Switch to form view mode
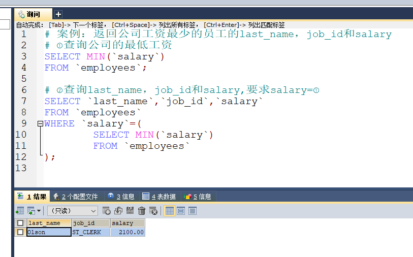This screenshot has height=257, width=413. point(181,211)
